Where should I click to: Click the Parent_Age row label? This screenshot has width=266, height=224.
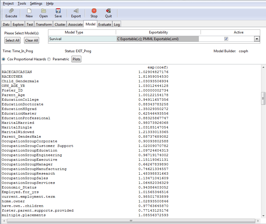[x=13, y=95]
